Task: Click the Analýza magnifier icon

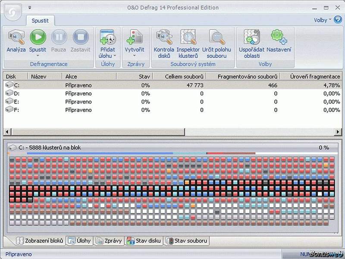Action: point(16,38)
